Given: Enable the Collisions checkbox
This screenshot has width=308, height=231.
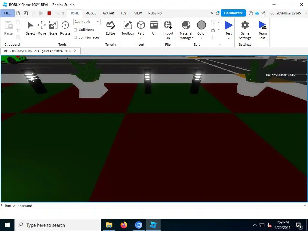Looking at the screenshot, I should (75, 30).
